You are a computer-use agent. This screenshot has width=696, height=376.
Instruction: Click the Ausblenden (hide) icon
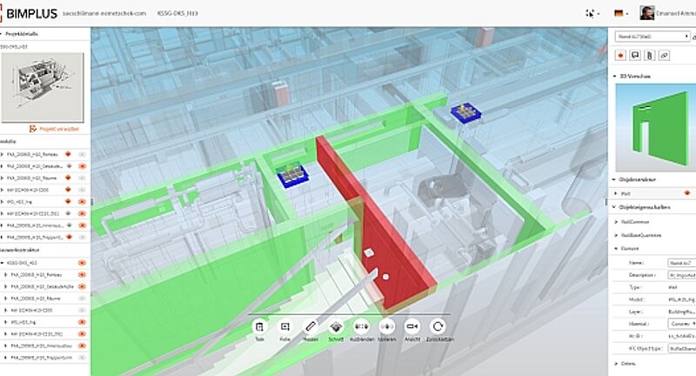[363, 326]
